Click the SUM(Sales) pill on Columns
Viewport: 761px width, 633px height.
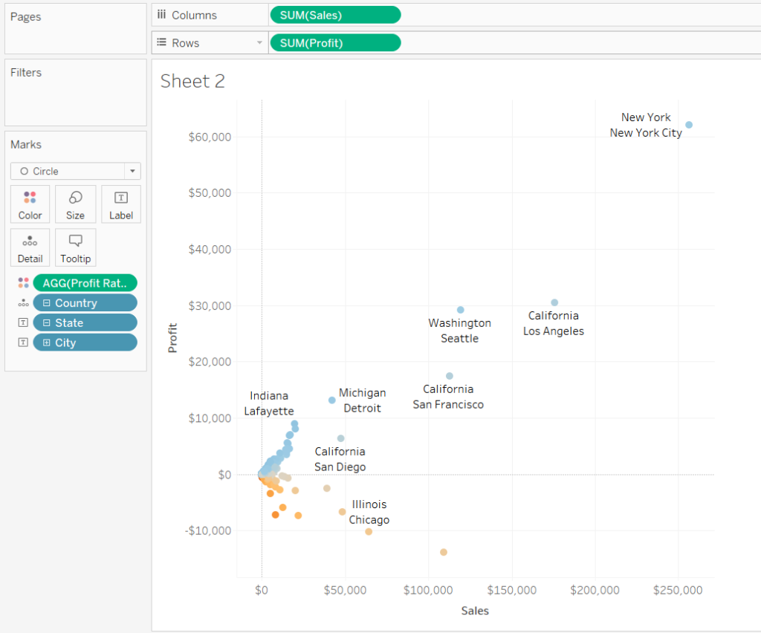tap(335, 14)
